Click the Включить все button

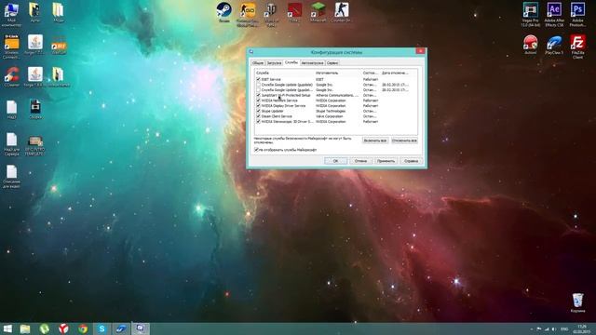pyautogui.click(x=374, y=141)
